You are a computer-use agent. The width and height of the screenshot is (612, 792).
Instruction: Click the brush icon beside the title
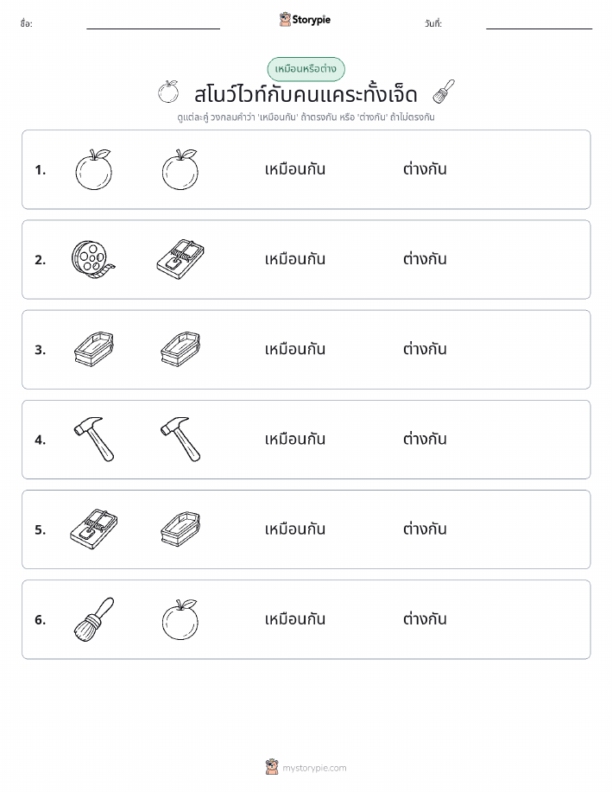(x=444, y=92)
